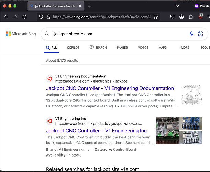Click the 'V1 Engineering Inc' site name

click(x=70, y=119)
